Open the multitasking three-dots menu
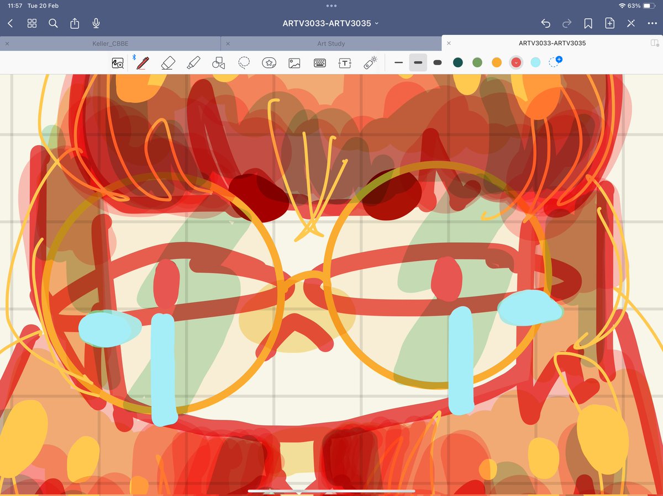663x496 pixels. [x=331, y=6]
